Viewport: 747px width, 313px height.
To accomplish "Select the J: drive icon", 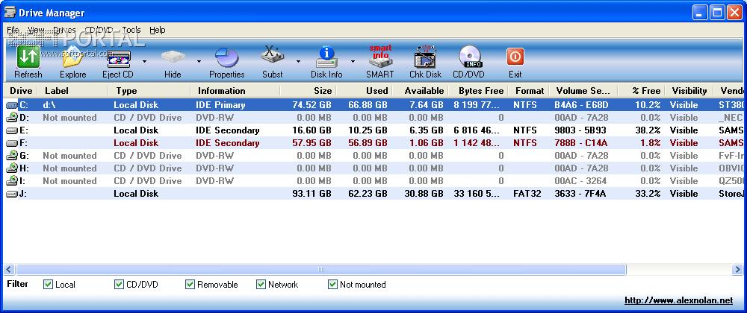I will 12,193.
